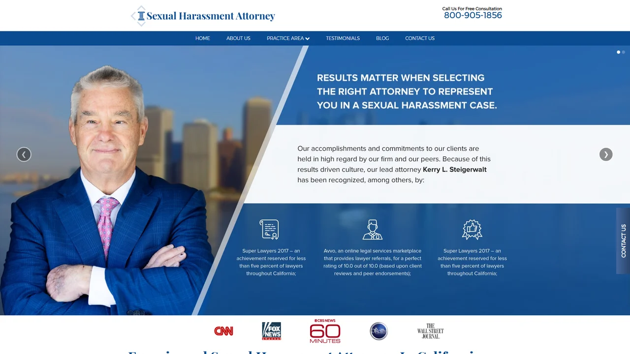This screenshot has height=354, width=630.
Task: Click the "Results Matter When Selecting" headline
Action: tap(407, 91)
